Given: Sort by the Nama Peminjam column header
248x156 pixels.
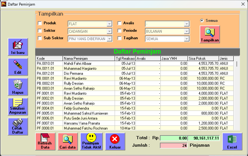Looking at the screenshot, I should (89, 59).
